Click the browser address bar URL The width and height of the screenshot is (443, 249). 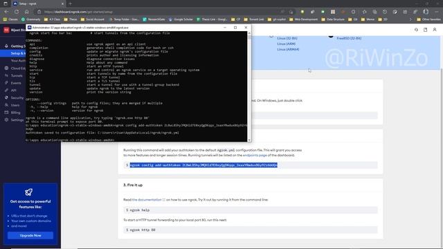[x=78, y=12]
